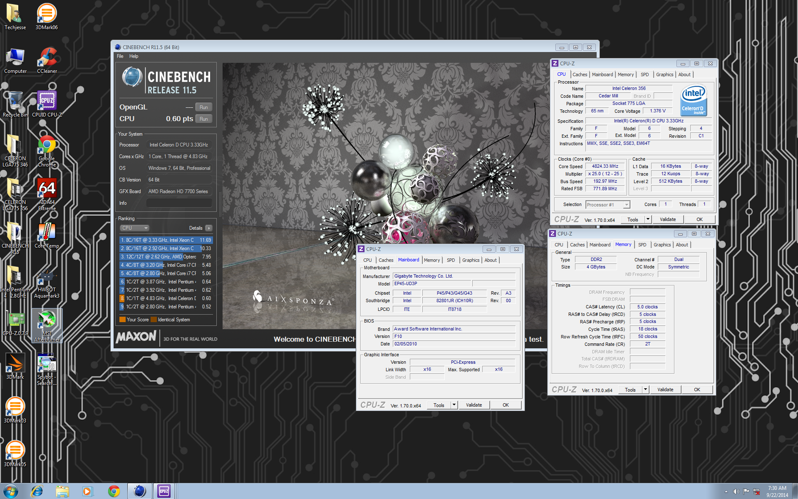Click the Cinebench Info input field
This screenshot has height=499, width=798.
[x=179, y=203]
